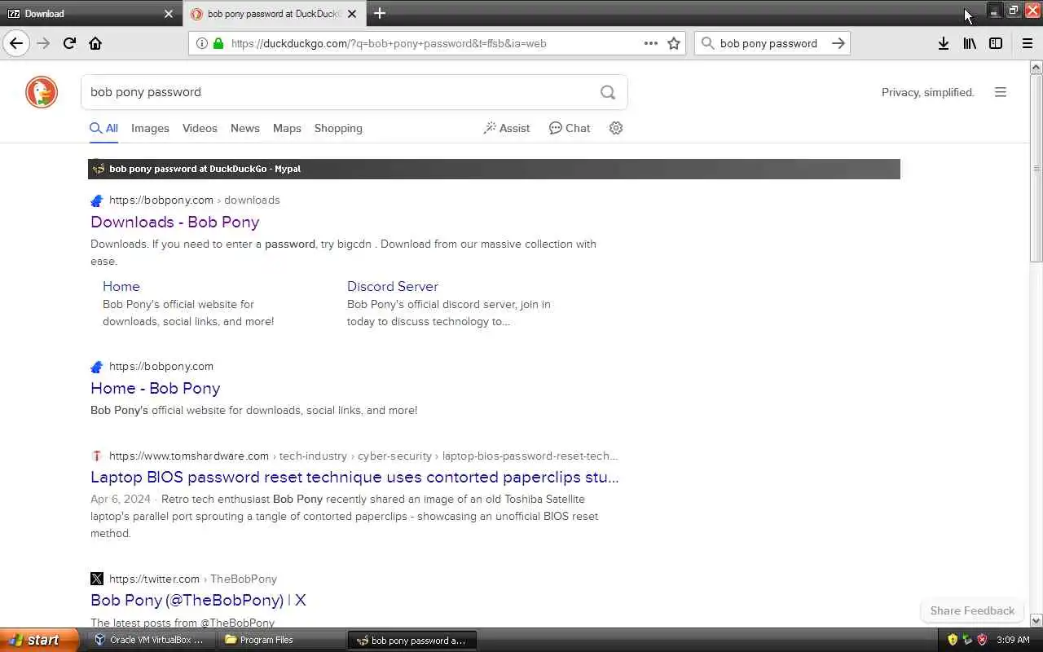Open the browser home page

(95, 43)
